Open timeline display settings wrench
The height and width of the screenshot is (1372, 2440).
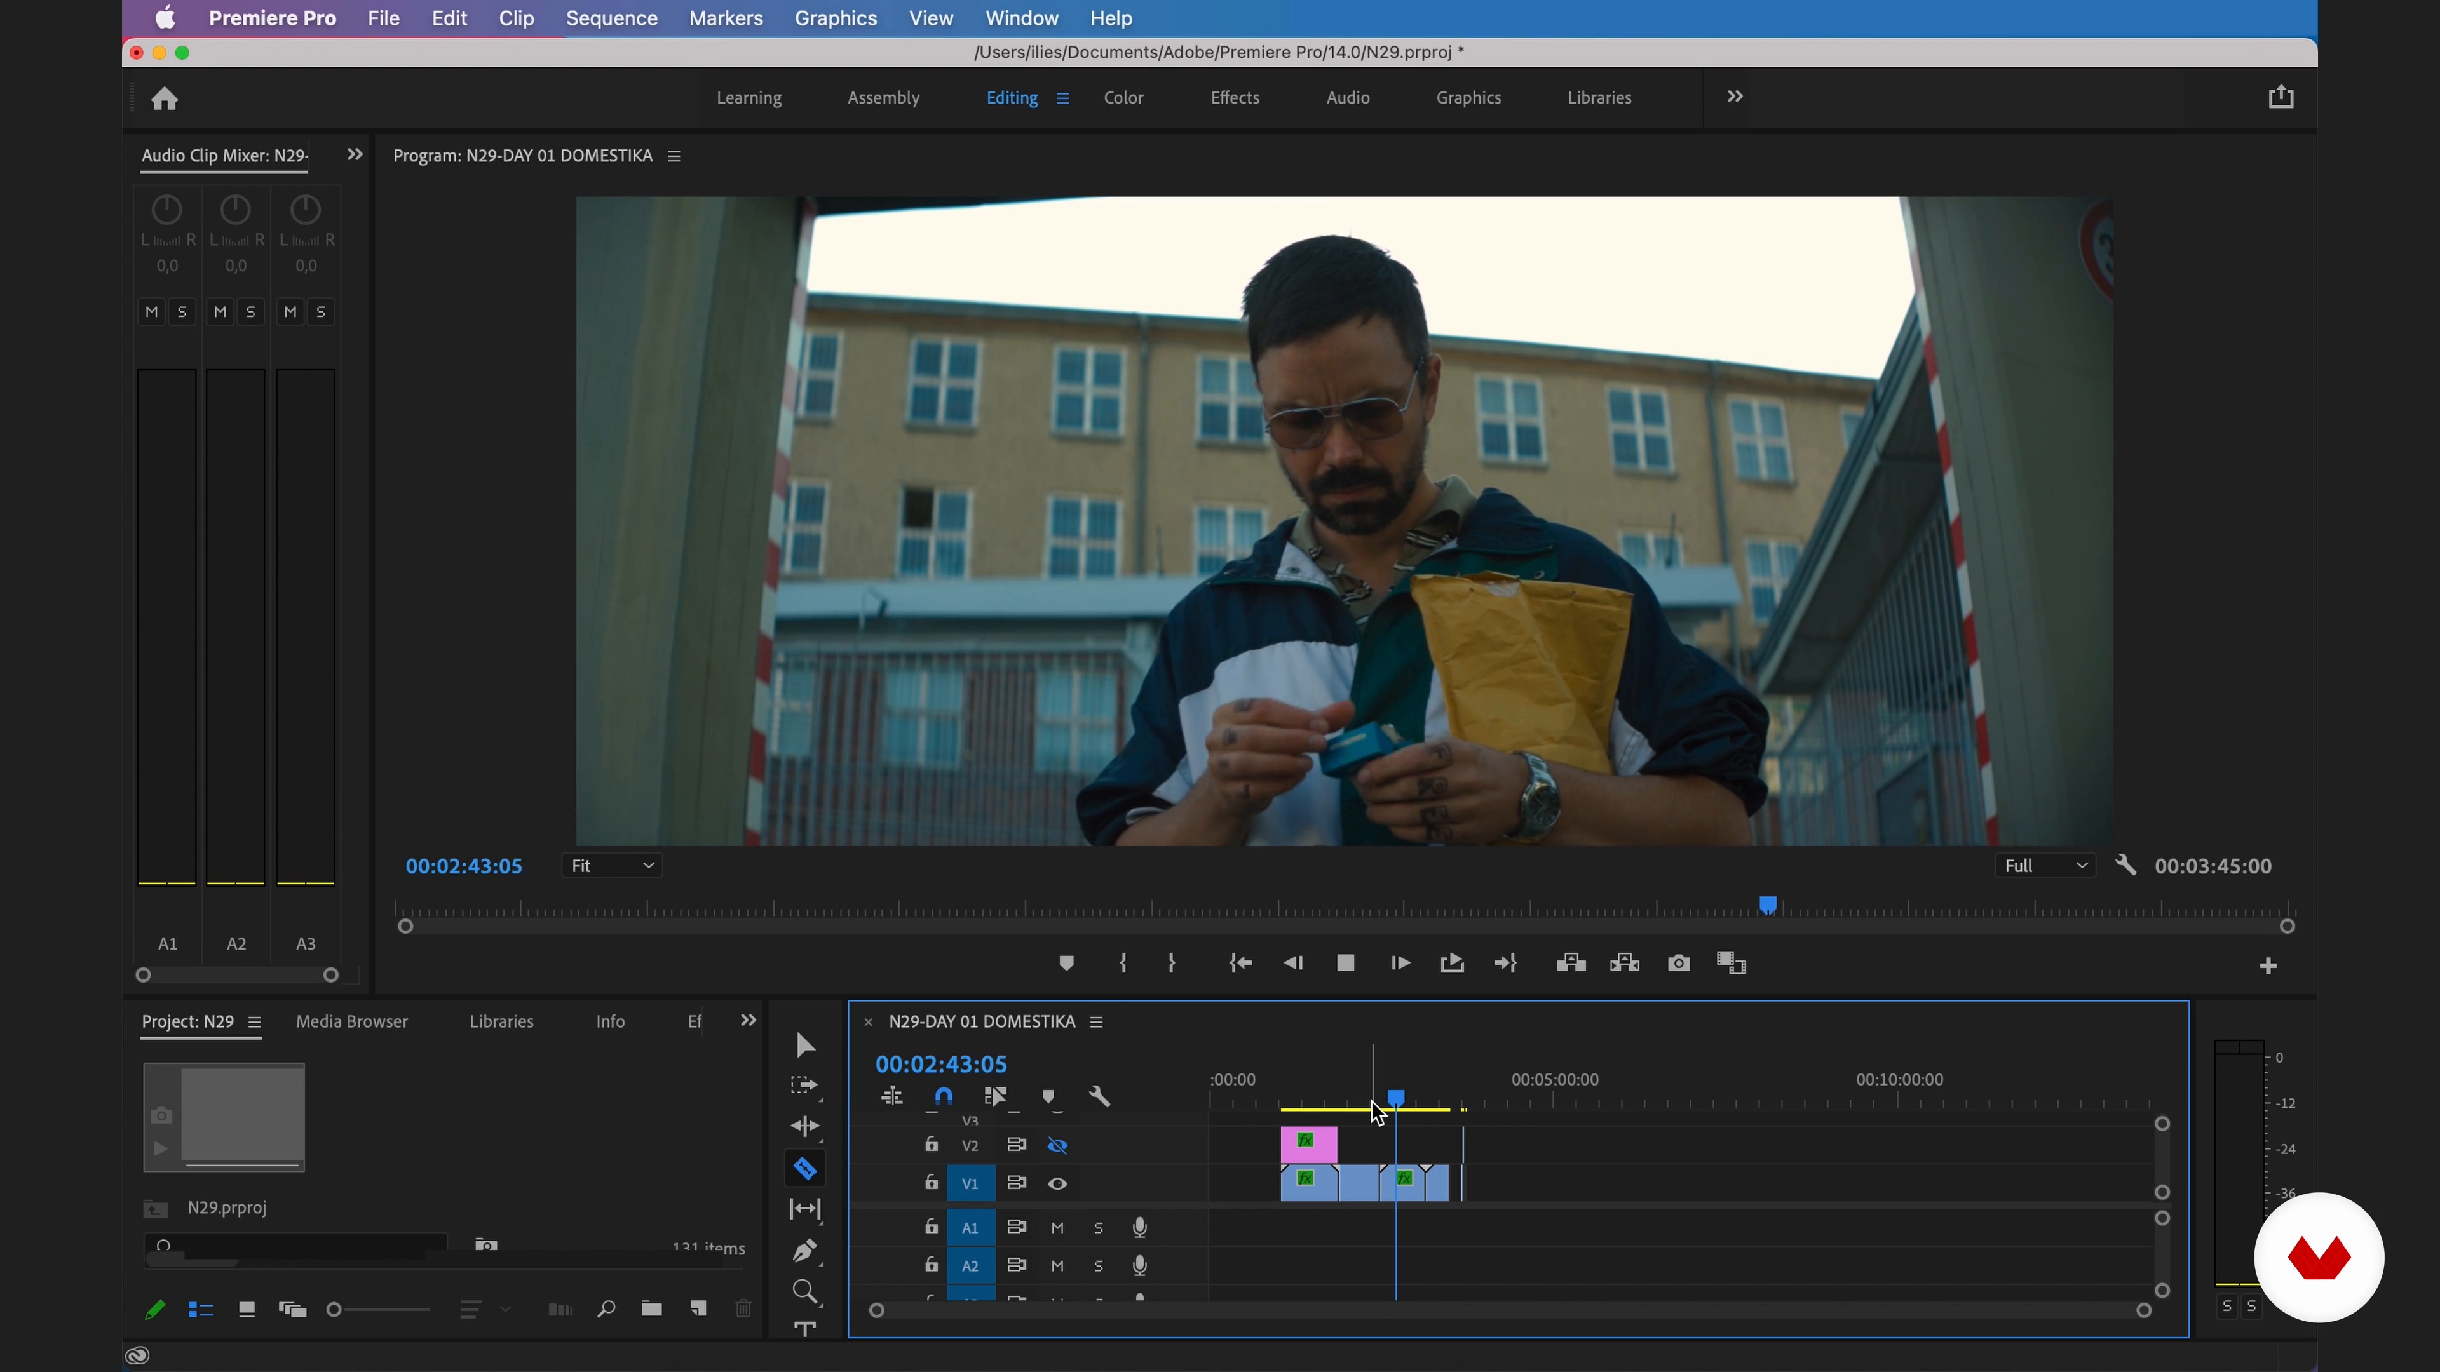click(x=1100, y=1096)
